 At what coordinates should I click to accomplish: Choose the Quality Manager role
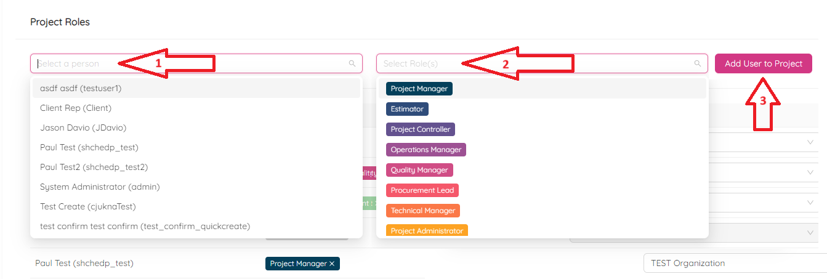[419, 170]
